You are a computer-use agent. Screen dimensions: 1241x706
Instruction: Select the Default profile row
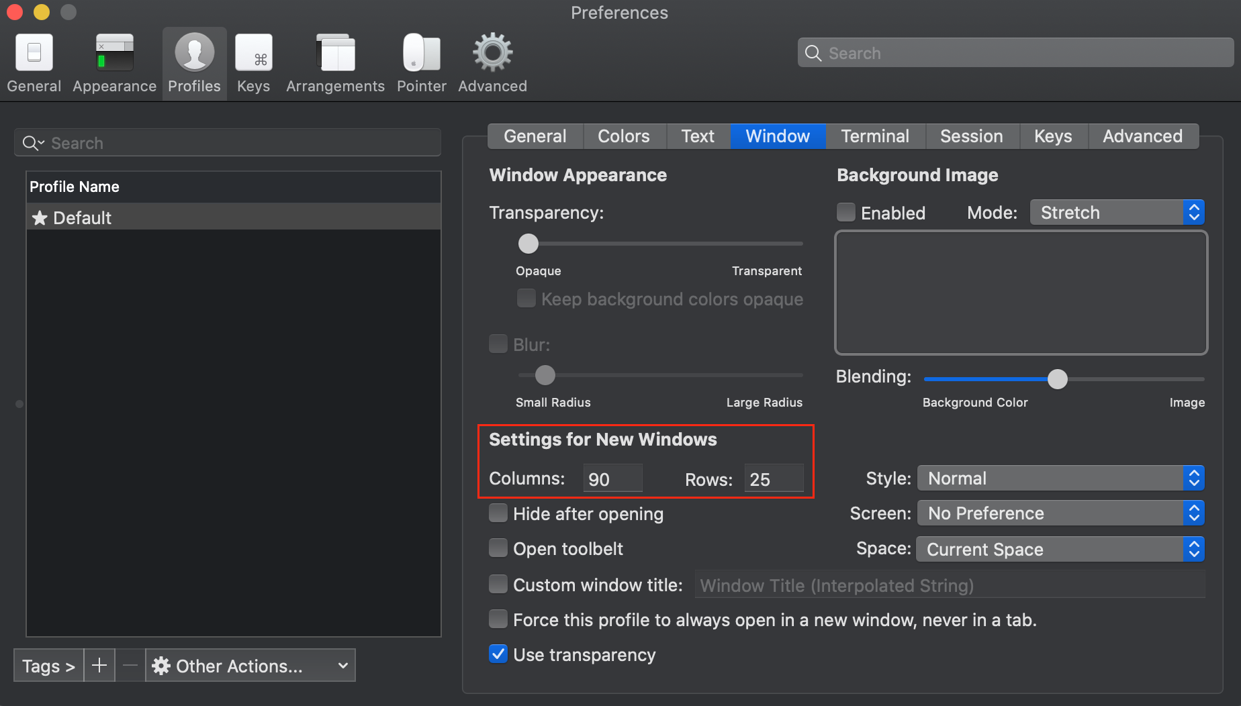point(234,217)
